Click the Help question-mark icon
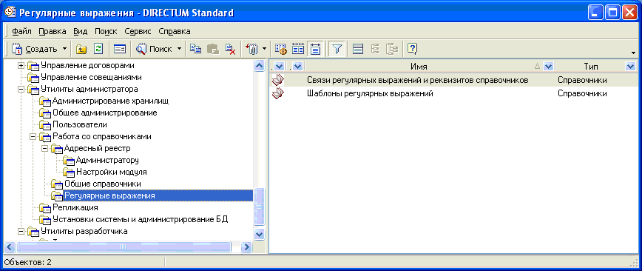642x271 pixels. pos(412,49)
